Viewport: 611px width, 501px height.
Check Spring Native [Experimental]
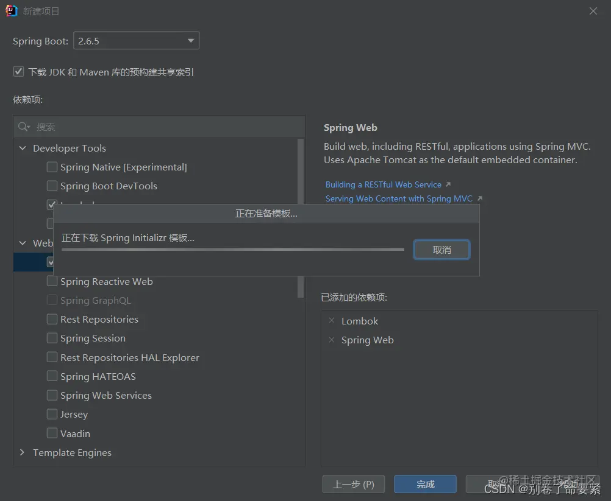pos(52,167)
